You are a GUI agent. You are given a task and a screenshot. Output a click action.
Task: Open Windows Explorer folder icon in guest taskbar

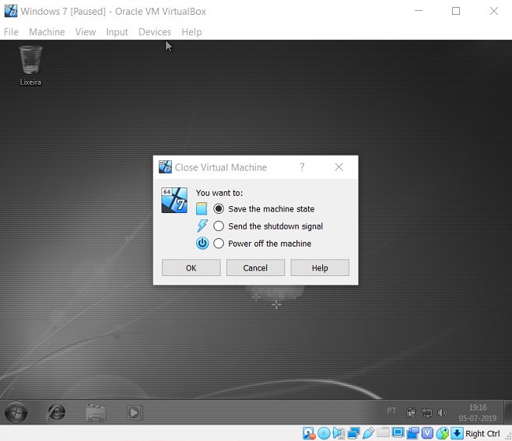coord(96,413)
